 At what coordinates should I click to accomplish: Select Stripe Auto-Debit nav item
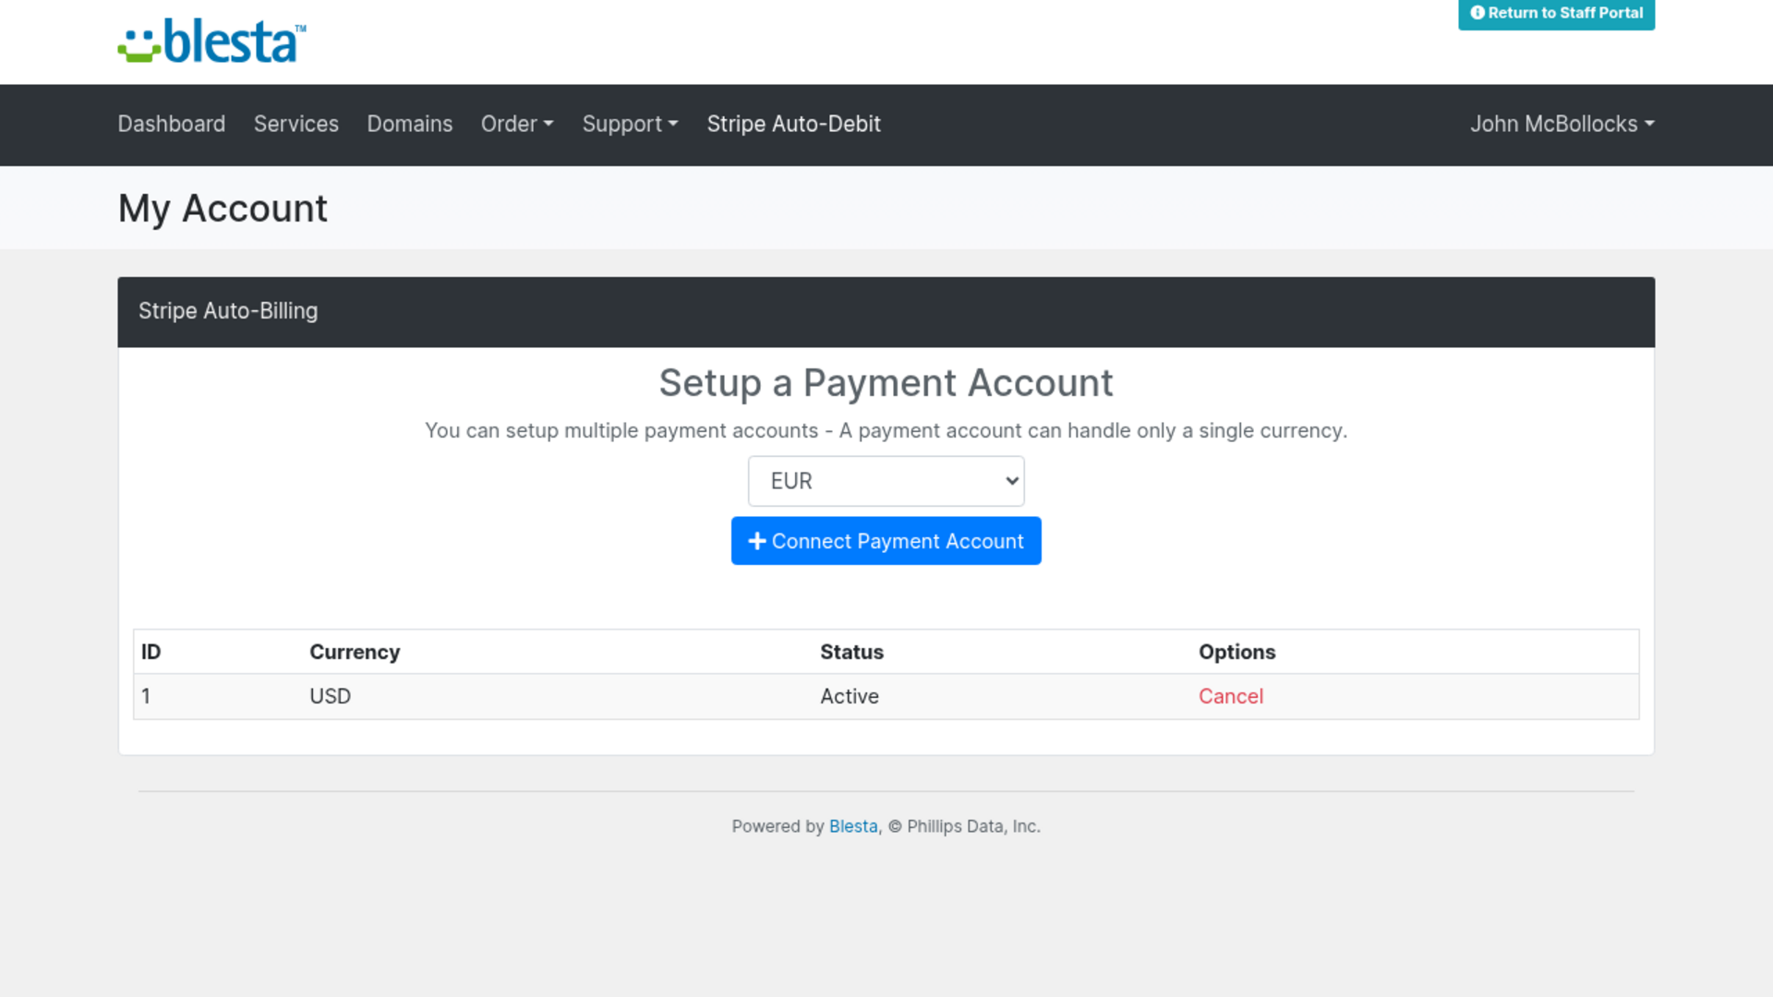(793, 124)
